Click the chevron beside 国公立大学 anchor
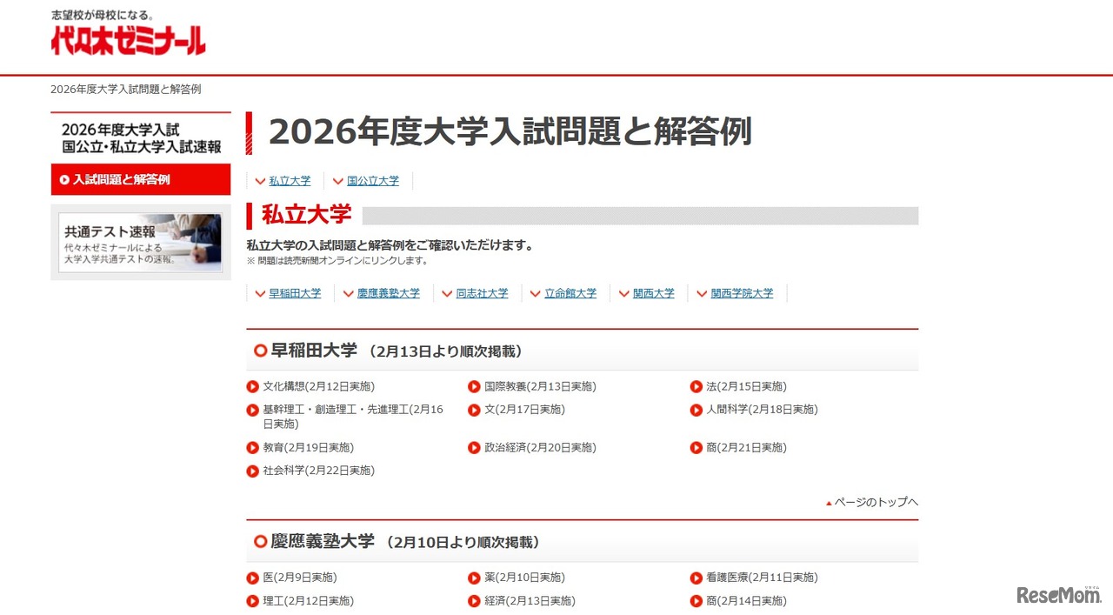Screen dimensions: 1113x615 pos(337,182)
